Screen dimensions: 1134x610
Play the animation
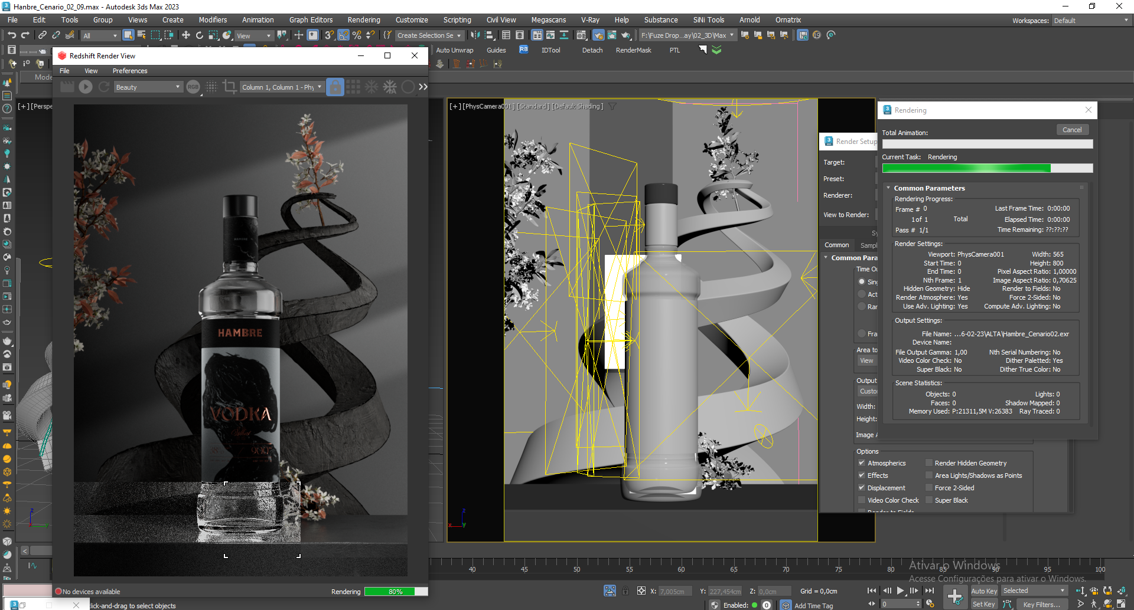click(x=900, y=591)
